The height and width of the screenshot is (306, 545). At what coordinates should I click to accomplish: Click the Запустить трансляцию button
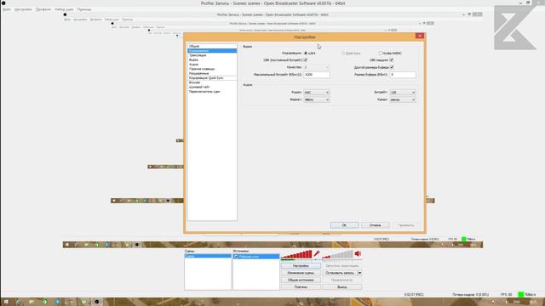click(342, 266)
